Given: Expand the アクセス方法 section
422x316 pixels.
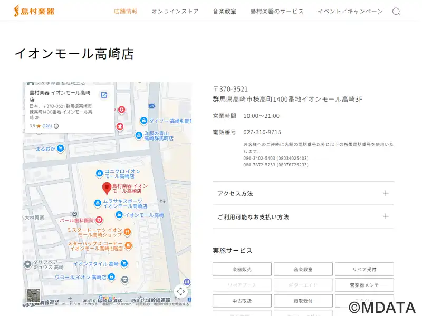Looking at the screenshot, I should pos(303,193).
